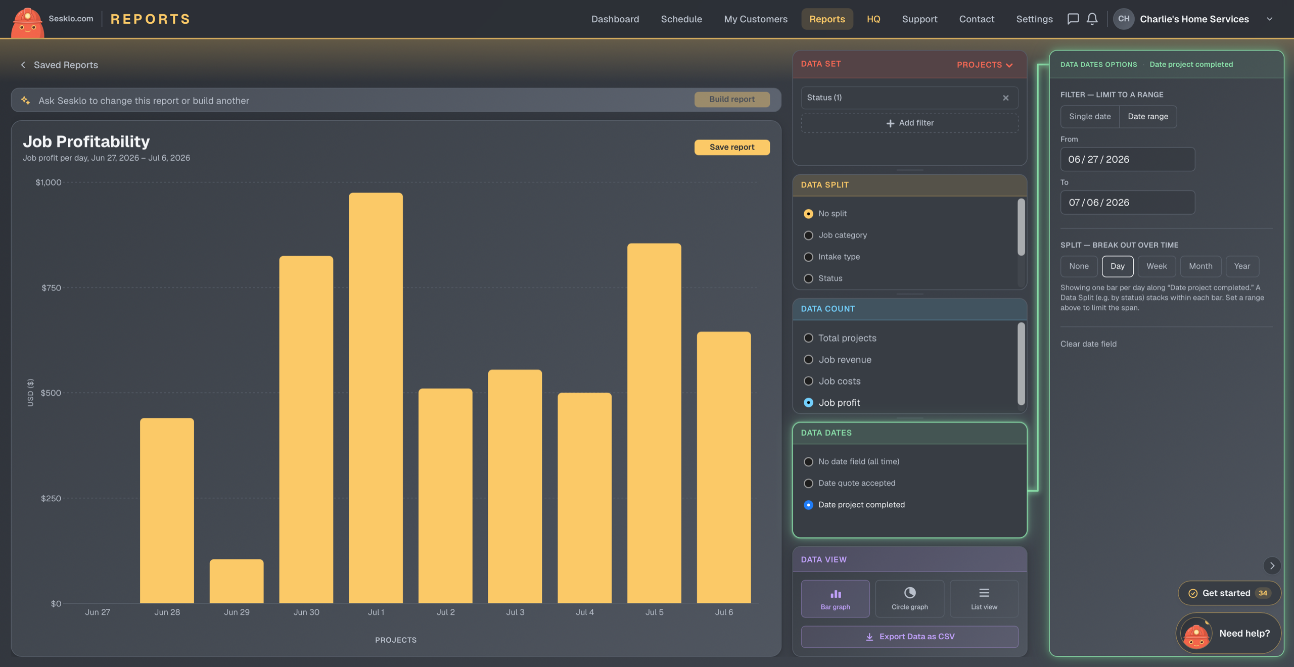Click the From date field
The image size is (1294, 667).
point(1127,160)
